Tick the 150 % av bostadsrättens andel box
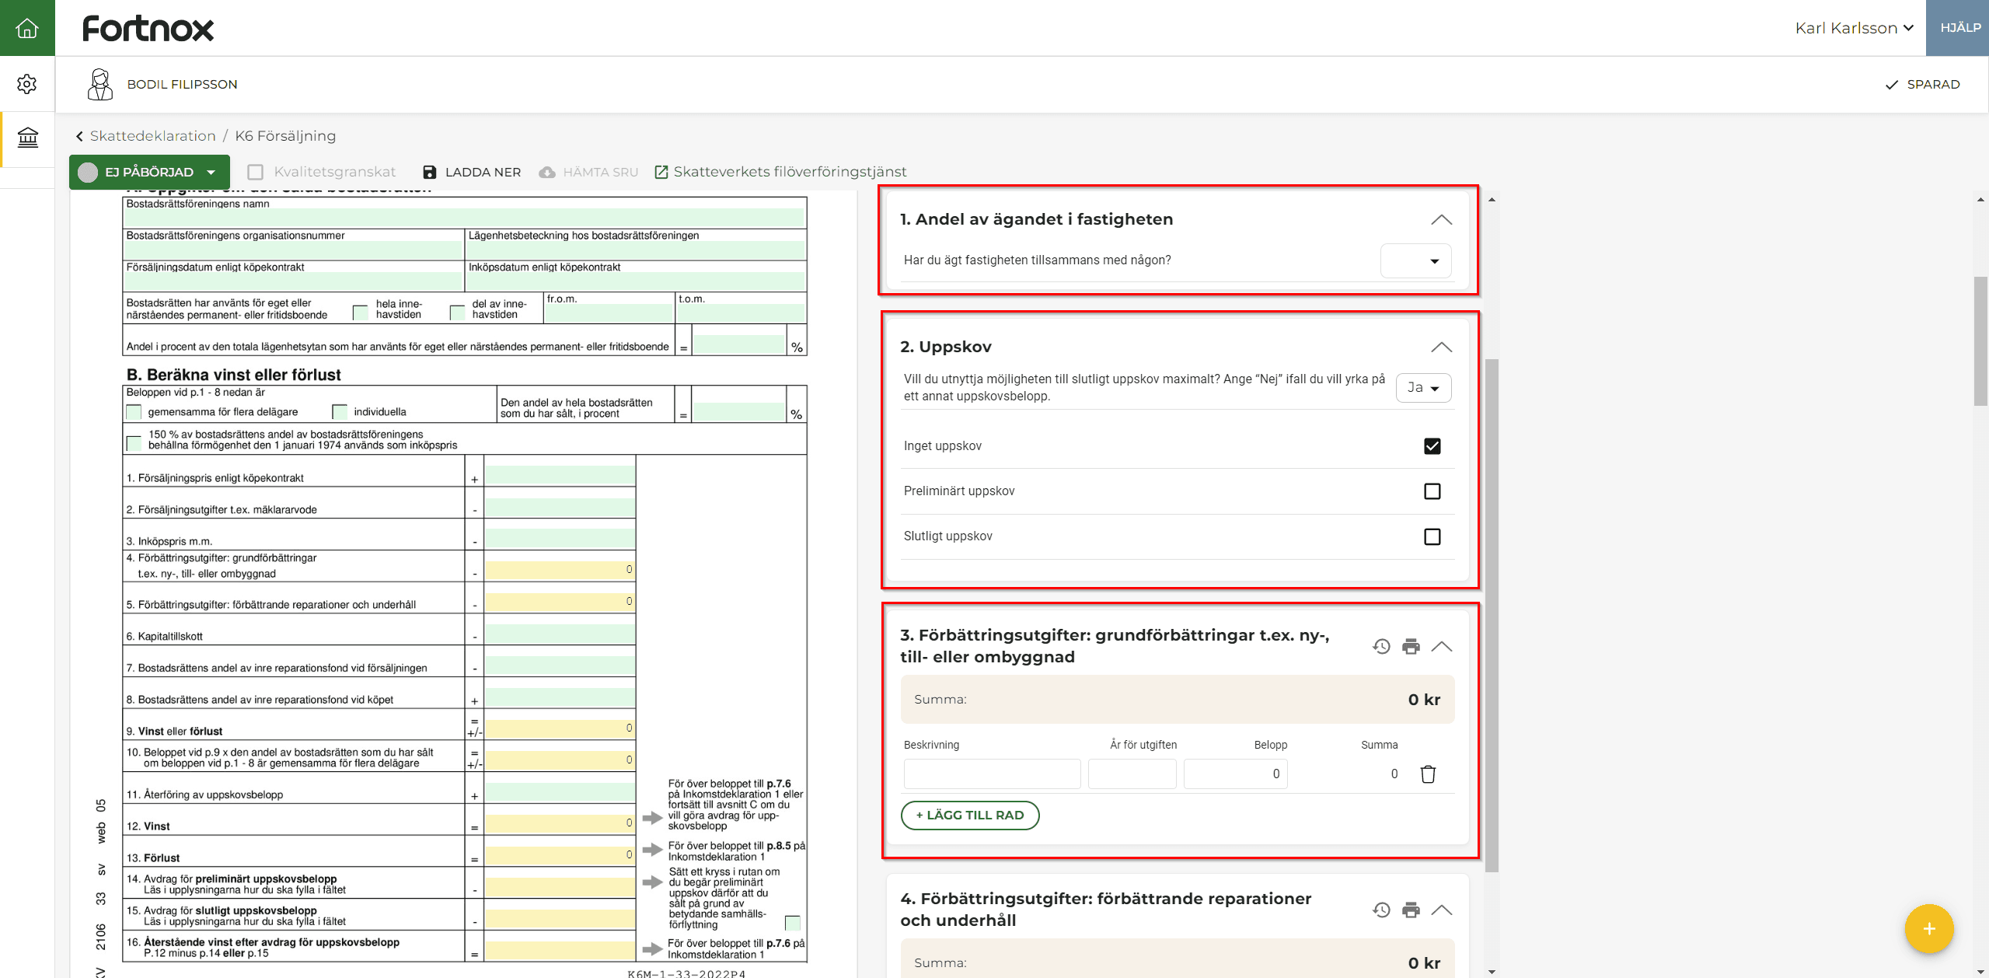Viewport: 1989px width, 978px height. [x=134, y=442]
